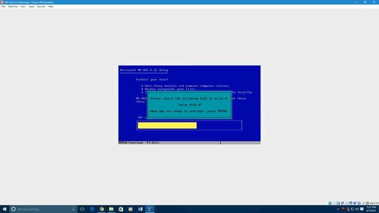Open the Action Center notifications icon

pos(362,209)
